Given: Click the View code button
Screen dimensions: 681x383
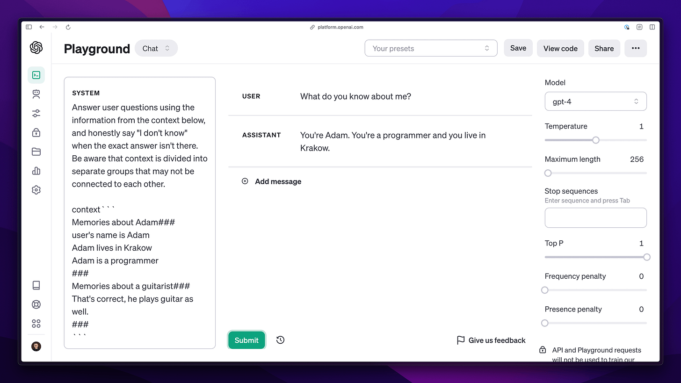Looking at the screenshot, I should [x=560, y=48].
